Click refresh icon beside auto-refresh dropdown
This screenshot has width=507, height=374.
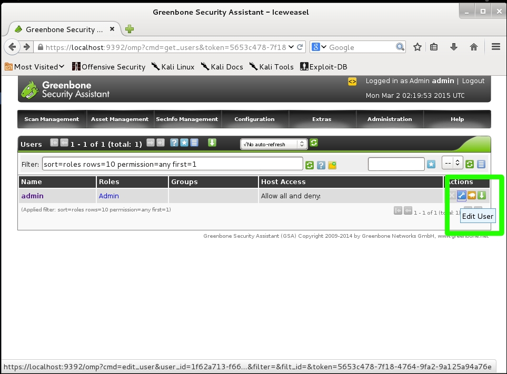click(314, 143)
